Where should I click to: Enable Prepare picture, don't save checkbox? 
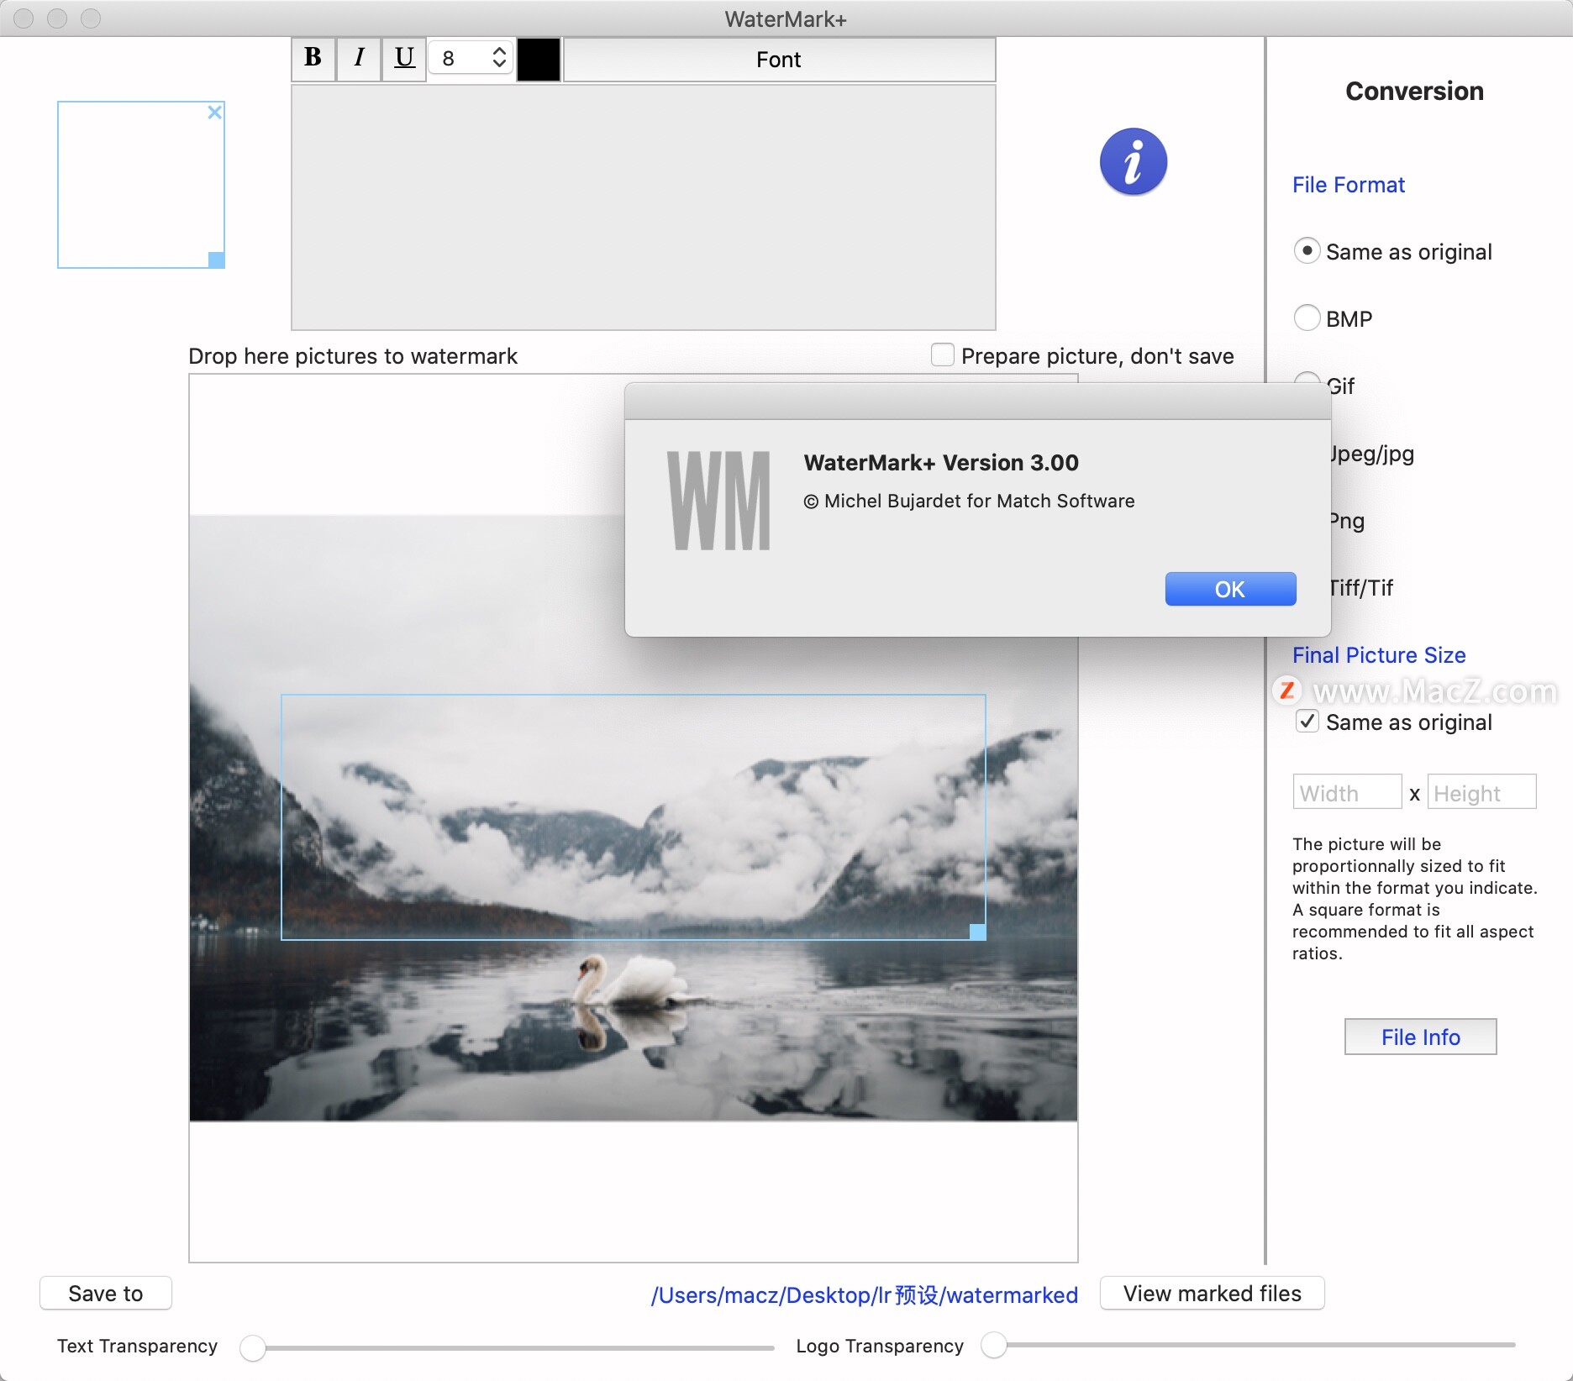click(943, 354)
